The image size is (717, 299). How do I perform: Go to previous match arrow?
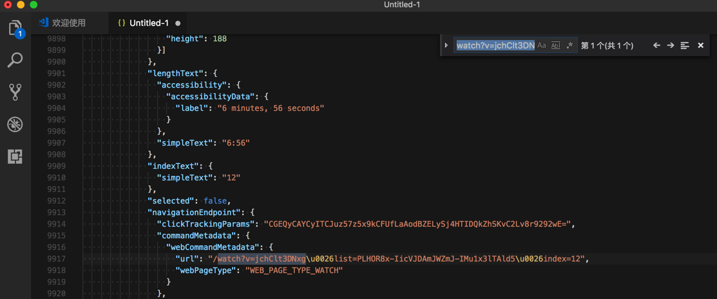point(656,45)
